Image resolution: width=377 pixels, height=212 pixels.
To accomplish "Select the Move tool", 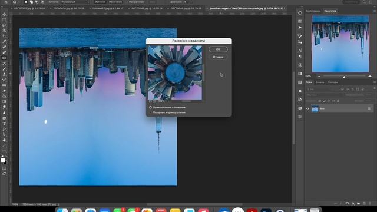I will (4, 14).
